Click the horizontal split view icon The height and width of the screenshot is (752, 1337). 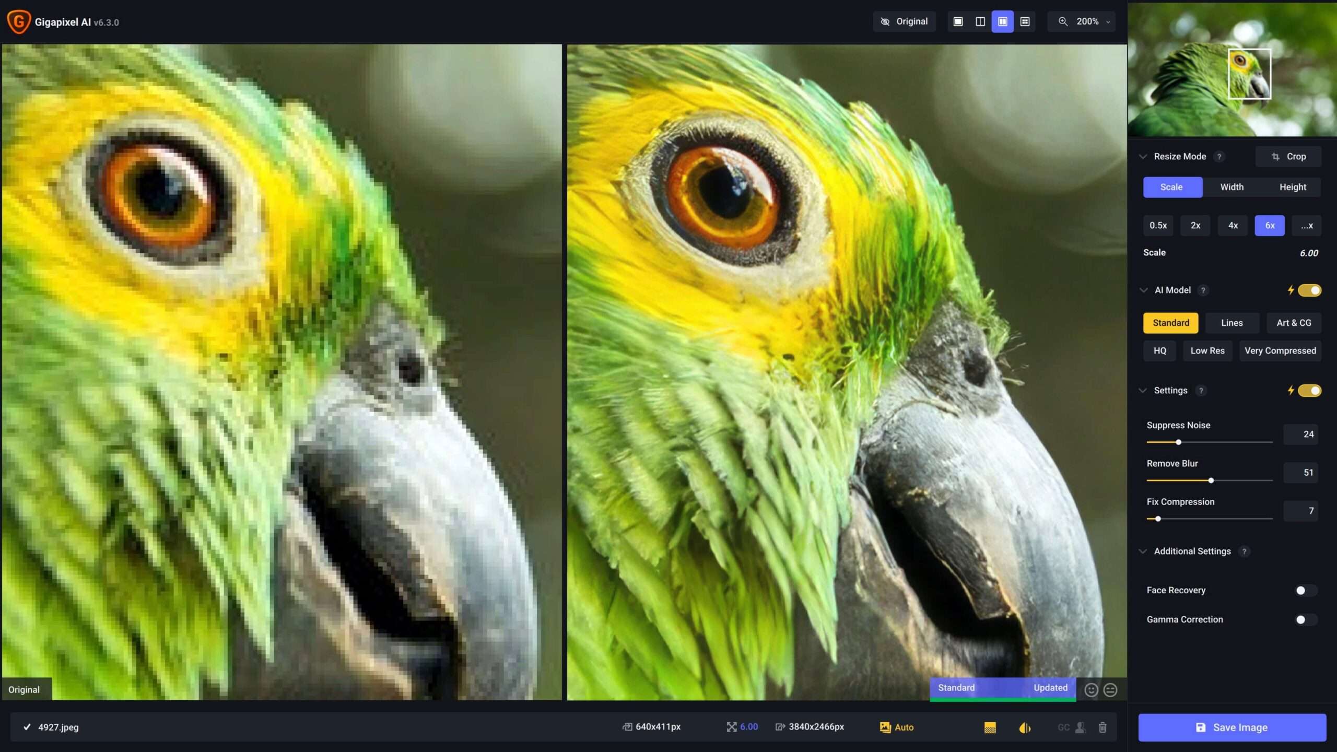980,21
